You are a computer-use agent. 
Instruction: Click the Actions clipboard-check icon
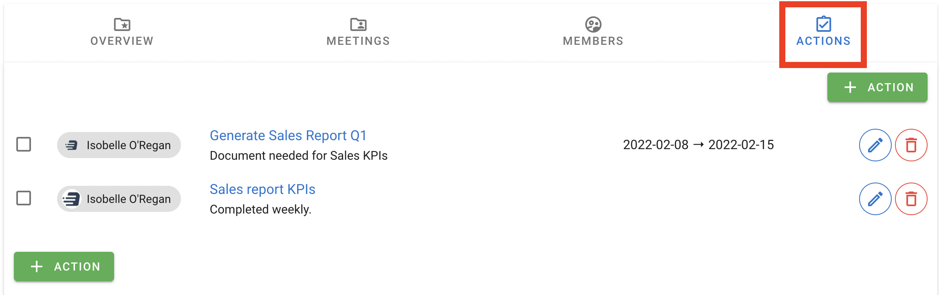(824, 24)
